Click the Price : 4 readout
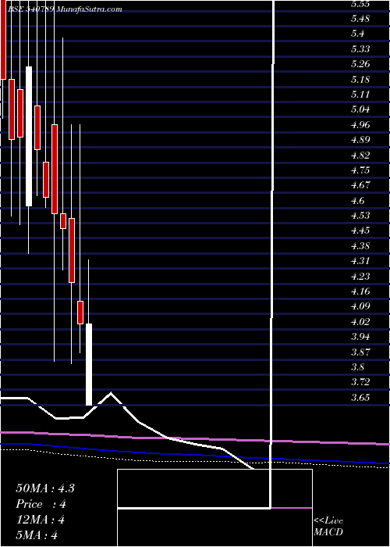 [x=41, y=504]
